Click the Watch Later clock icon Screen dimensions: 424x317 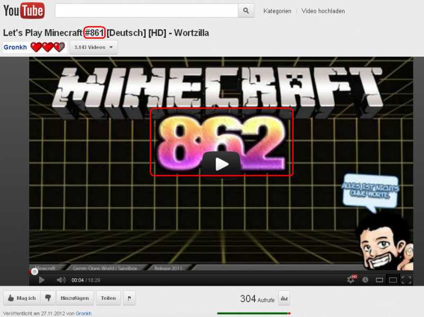365,280
